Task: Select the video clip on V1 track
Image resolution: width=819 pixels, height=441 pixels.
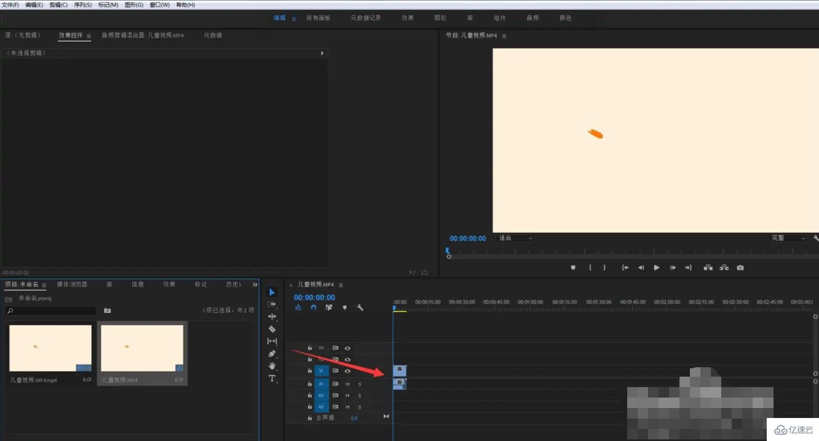Action: click(400, 370)
